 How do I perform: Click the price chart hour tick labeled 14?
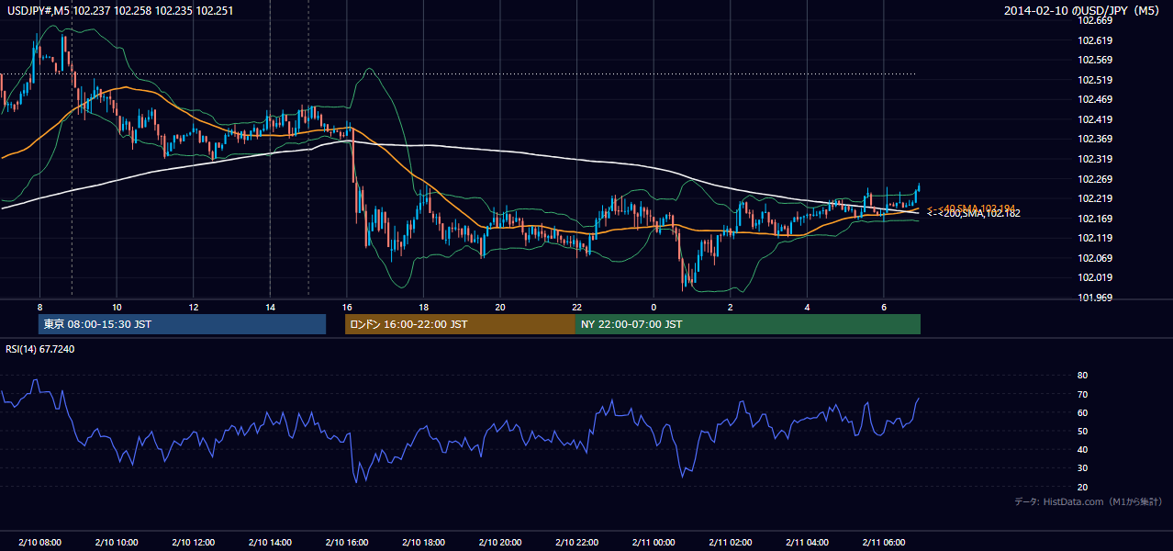tap(270, 306)
